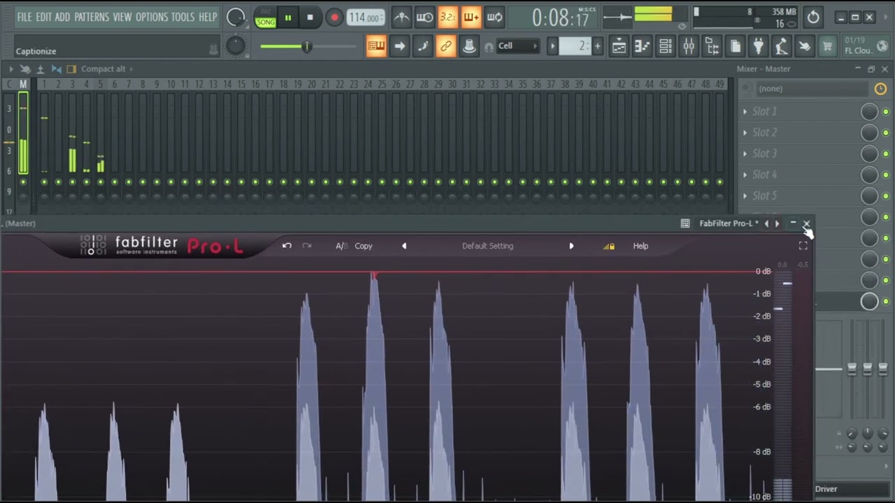Viewport: 895px width, 503px height.
Task: Click Copy in FabFilter Pro-L
Action: tap(364, 246)
